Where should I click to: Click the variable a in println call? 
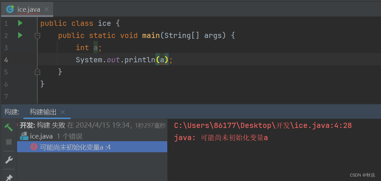pos(162,60)
